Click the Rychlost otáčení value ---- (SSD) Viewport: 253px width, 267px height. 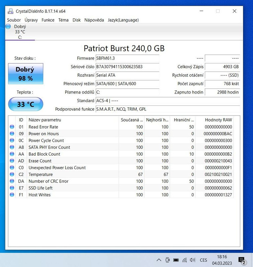coord(222,75)
